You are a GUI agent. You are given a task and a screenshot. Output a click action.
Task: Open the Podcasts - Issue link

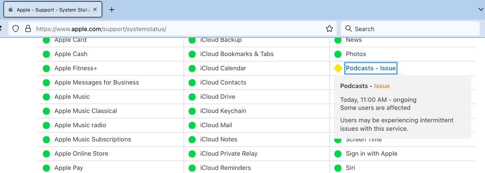click(370, 68)
